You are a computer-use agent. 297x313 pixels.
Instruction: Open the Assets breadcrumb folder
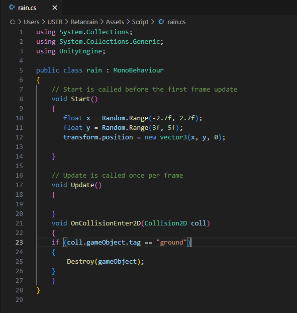tap(115, 22)
